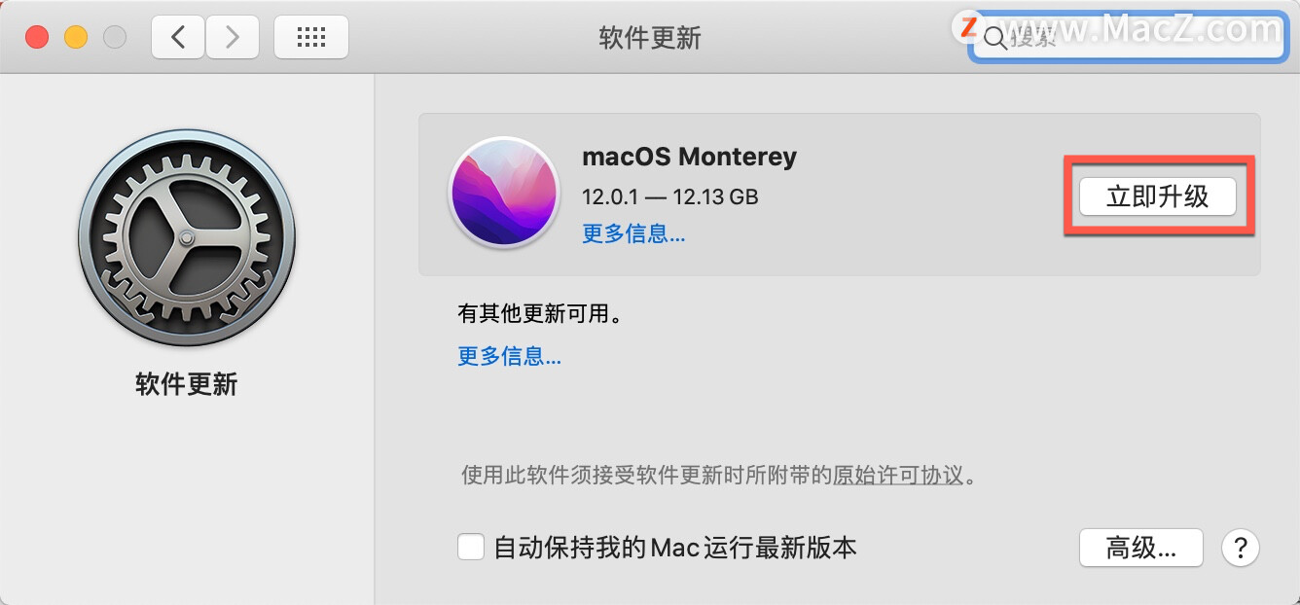
Task: Click the large Software Update gear icon
Action: [186, 239]
